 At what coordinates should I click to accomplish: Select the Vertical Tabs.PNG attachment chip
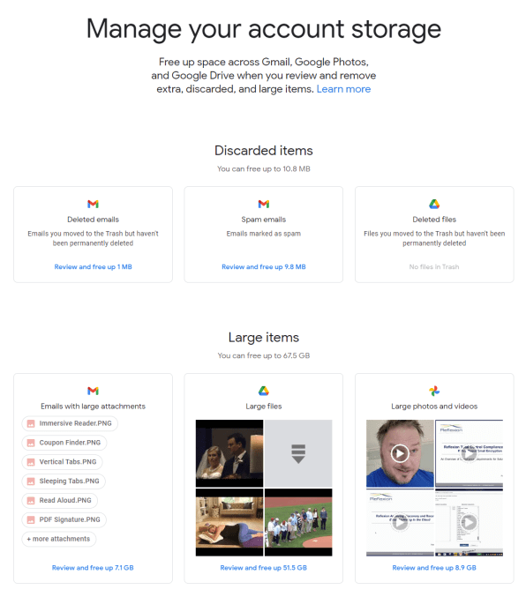point(62,462)
